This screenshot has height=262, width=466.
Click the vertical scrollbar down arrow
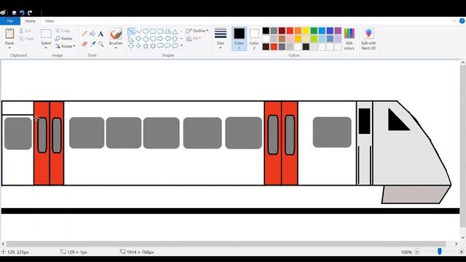[x=463, y=238]
